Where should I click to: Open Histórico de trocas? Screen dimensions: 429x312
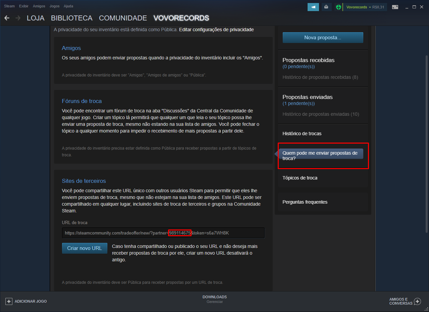(x=302, y=134)
